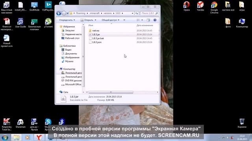252x141 pixels.
Task: Open the Безопасные платежи desktop shortcut
Action: pos(34,24)
